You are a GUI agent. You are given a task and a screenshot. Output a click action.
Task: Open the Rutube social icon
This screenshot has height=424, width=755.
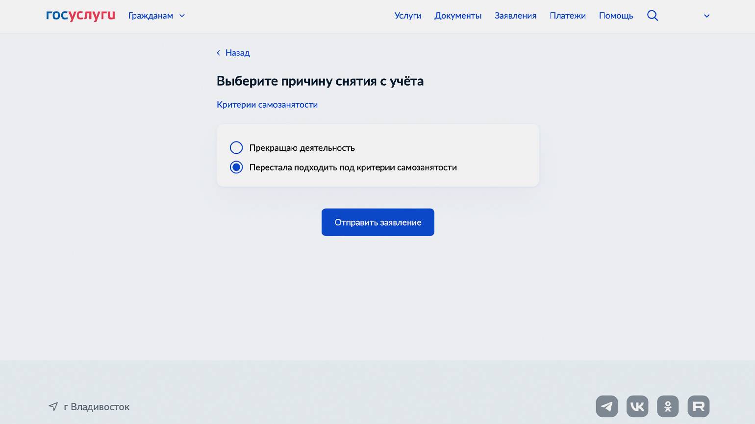tap(699, 406)
